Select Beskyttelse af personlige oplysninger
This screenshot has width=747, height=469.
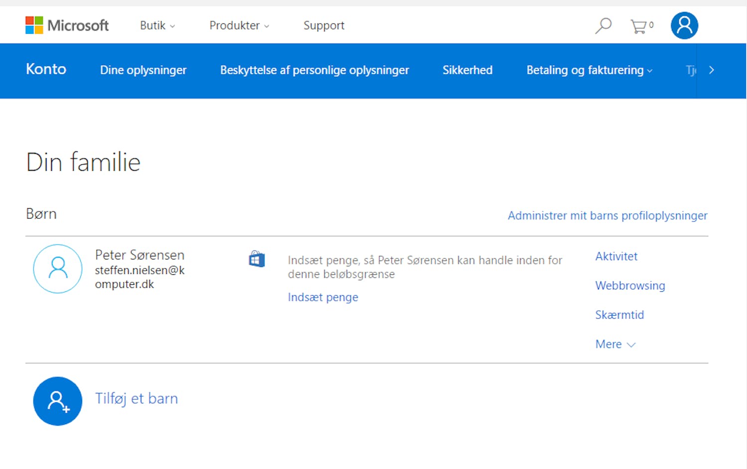[314, 70]
